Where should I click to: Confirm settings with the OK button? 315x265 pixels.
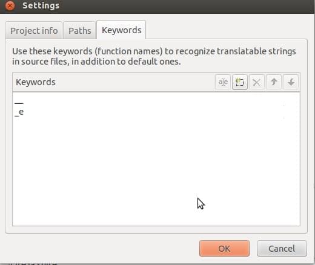point(224,249)
